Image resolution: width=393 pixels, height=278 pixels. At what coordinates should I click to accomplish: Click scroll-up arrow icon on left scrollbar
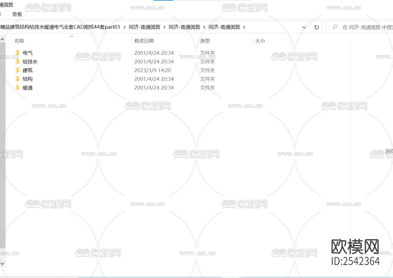coord(2,39)
